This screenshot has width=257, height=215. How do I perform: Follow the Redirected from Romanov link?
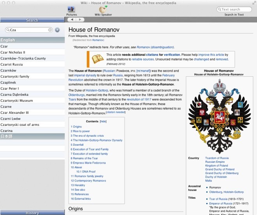pyautogui.click(x=98, y=40)
